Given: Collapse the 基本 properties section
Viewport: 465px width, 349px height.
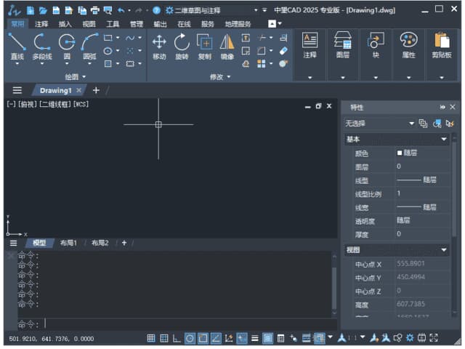Looking at the screenshot, I should click(x=444, y=140).
